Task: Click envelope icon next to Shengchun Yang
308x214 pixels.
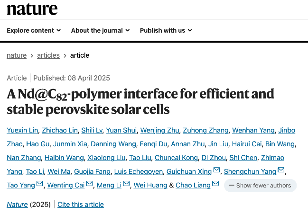Action: pyautogui.click(x=281, y=171)
